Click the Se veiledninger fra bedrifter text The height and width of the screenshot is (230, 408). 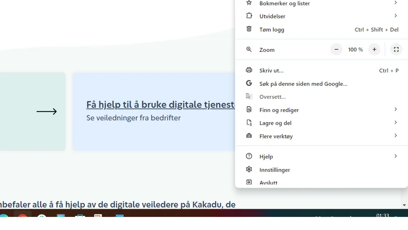click(133, 118)
